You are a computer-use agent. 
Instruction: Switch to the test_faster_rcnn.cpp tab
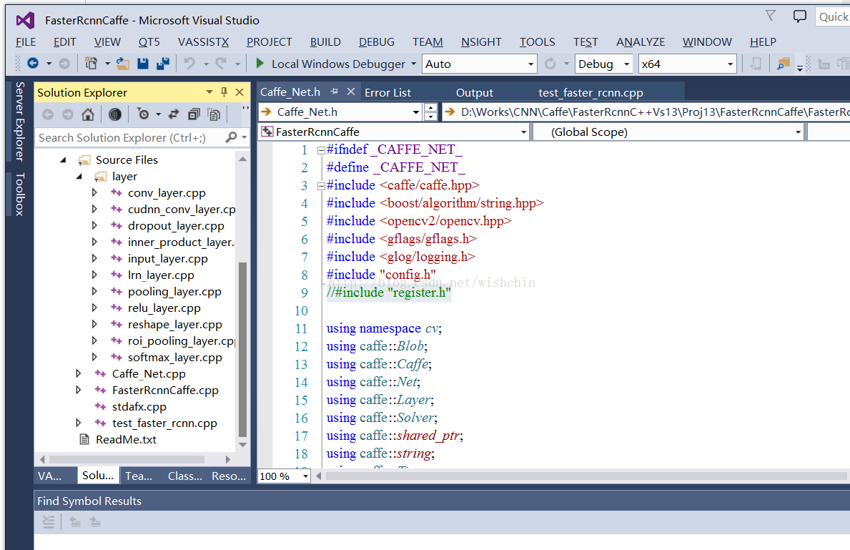click(x=590, y=93)
